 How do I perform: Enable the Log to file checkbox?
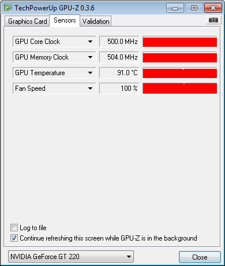point(14,228)
